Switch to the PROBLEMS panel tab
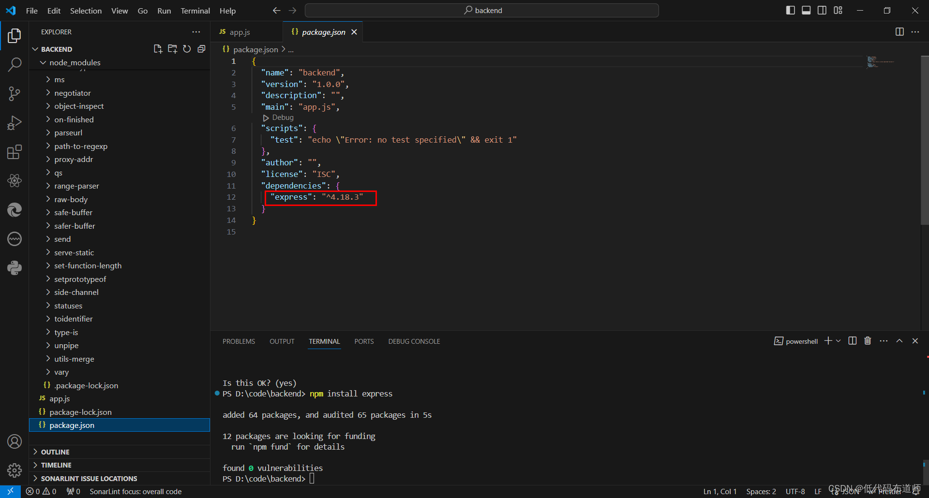This screenshot has height=498, width=929. point(239,341)
